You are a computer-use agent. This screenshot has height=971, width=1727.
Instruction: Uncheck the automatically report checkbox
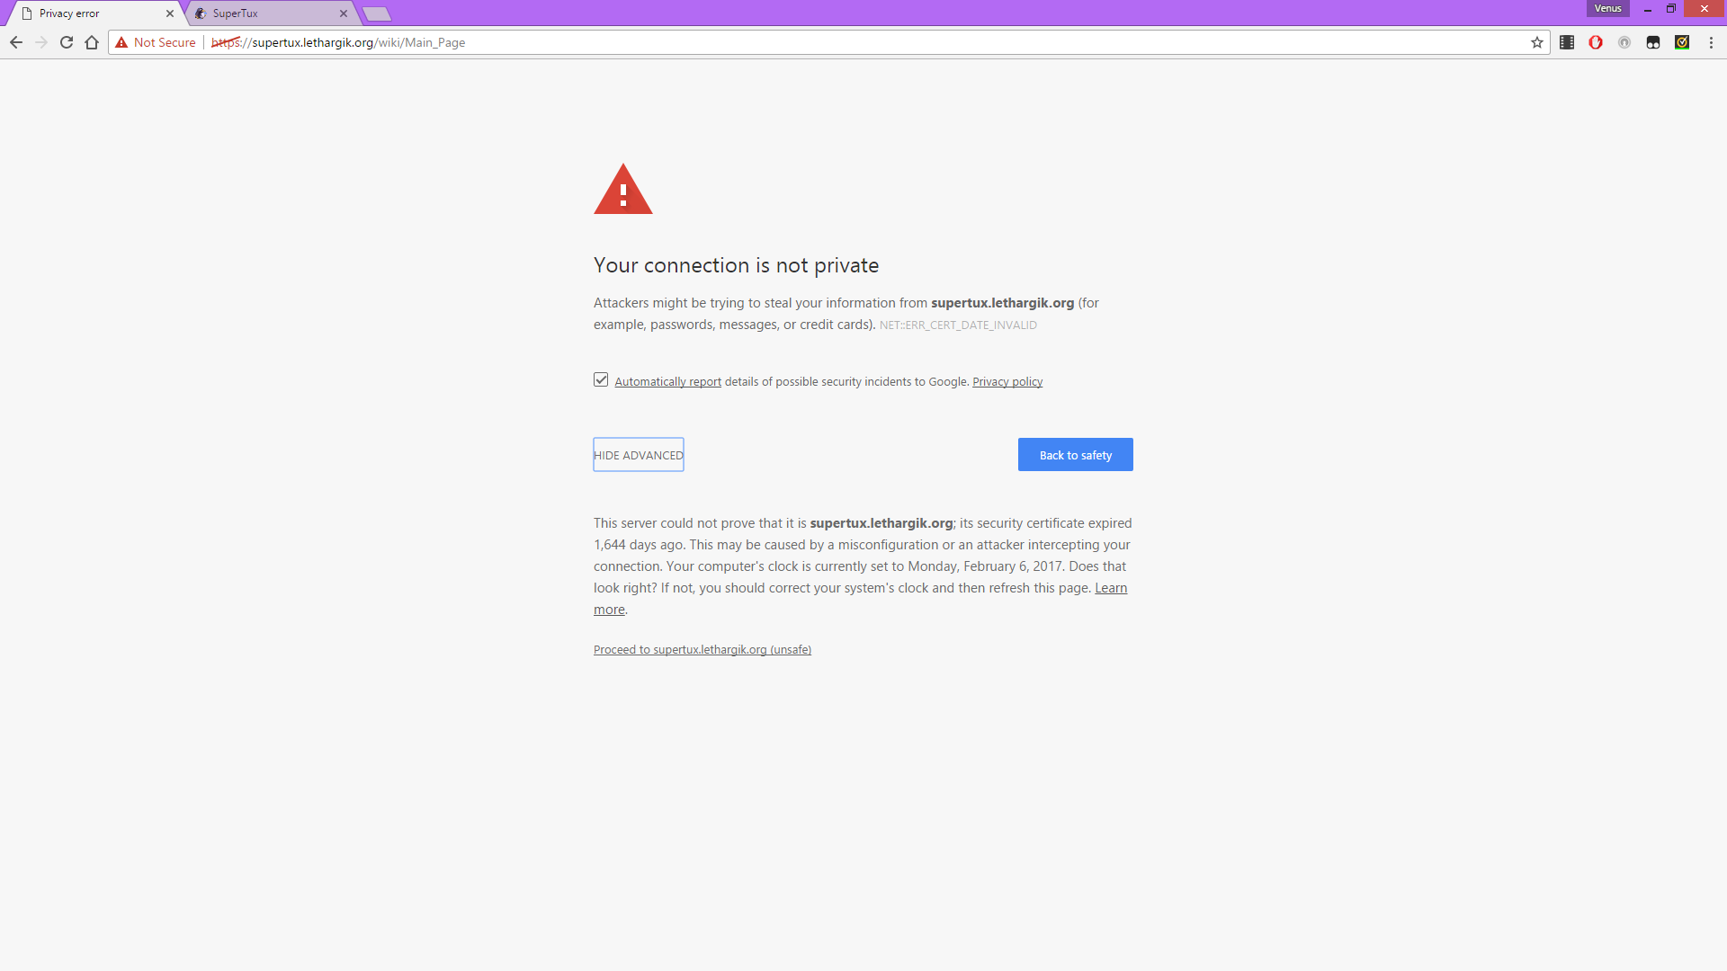(x=601, y=380)
